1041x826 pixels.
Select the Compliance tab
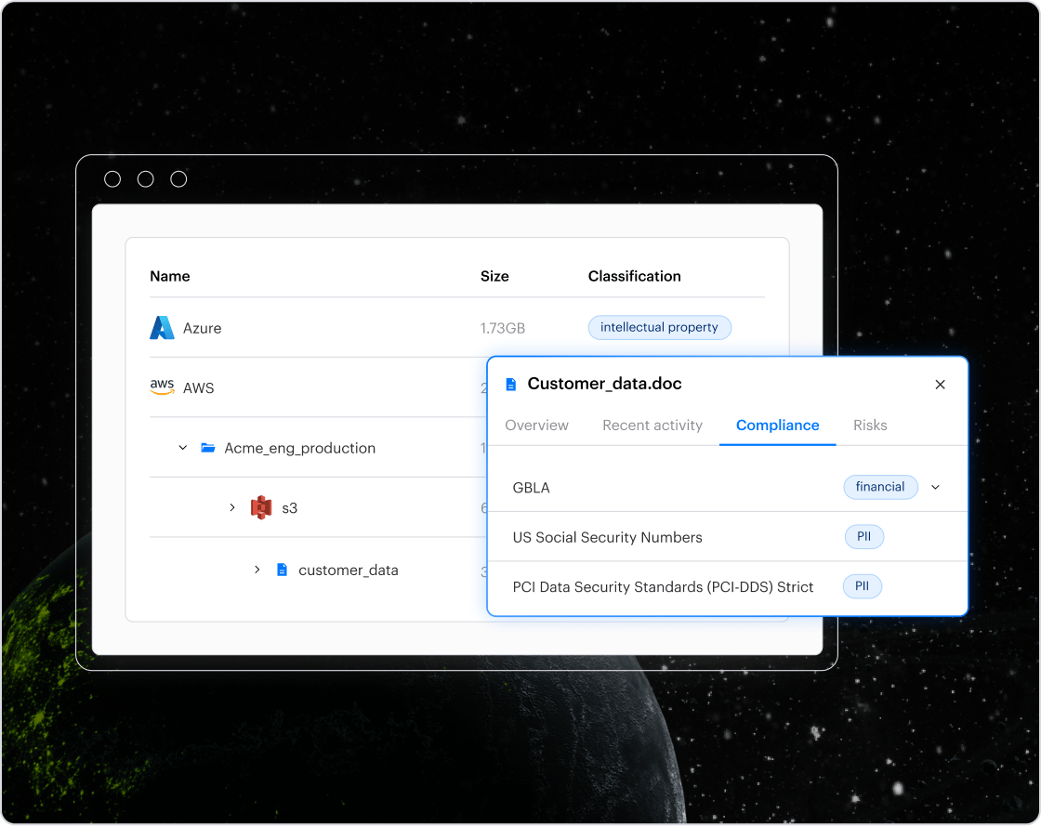coord(777,426)
